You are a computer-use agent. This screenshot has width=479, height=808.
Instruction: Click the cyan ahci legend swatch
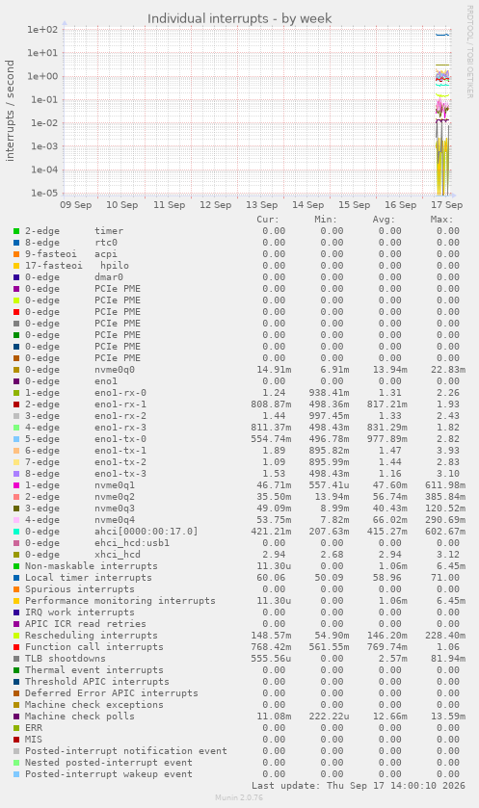point(16,532)
